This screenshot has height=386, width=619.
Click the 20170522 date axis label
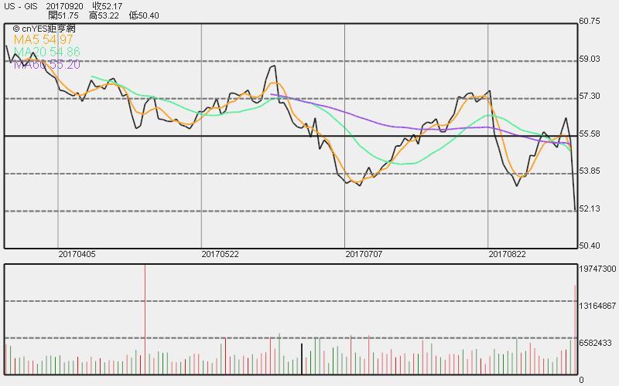tap(221, 253)
